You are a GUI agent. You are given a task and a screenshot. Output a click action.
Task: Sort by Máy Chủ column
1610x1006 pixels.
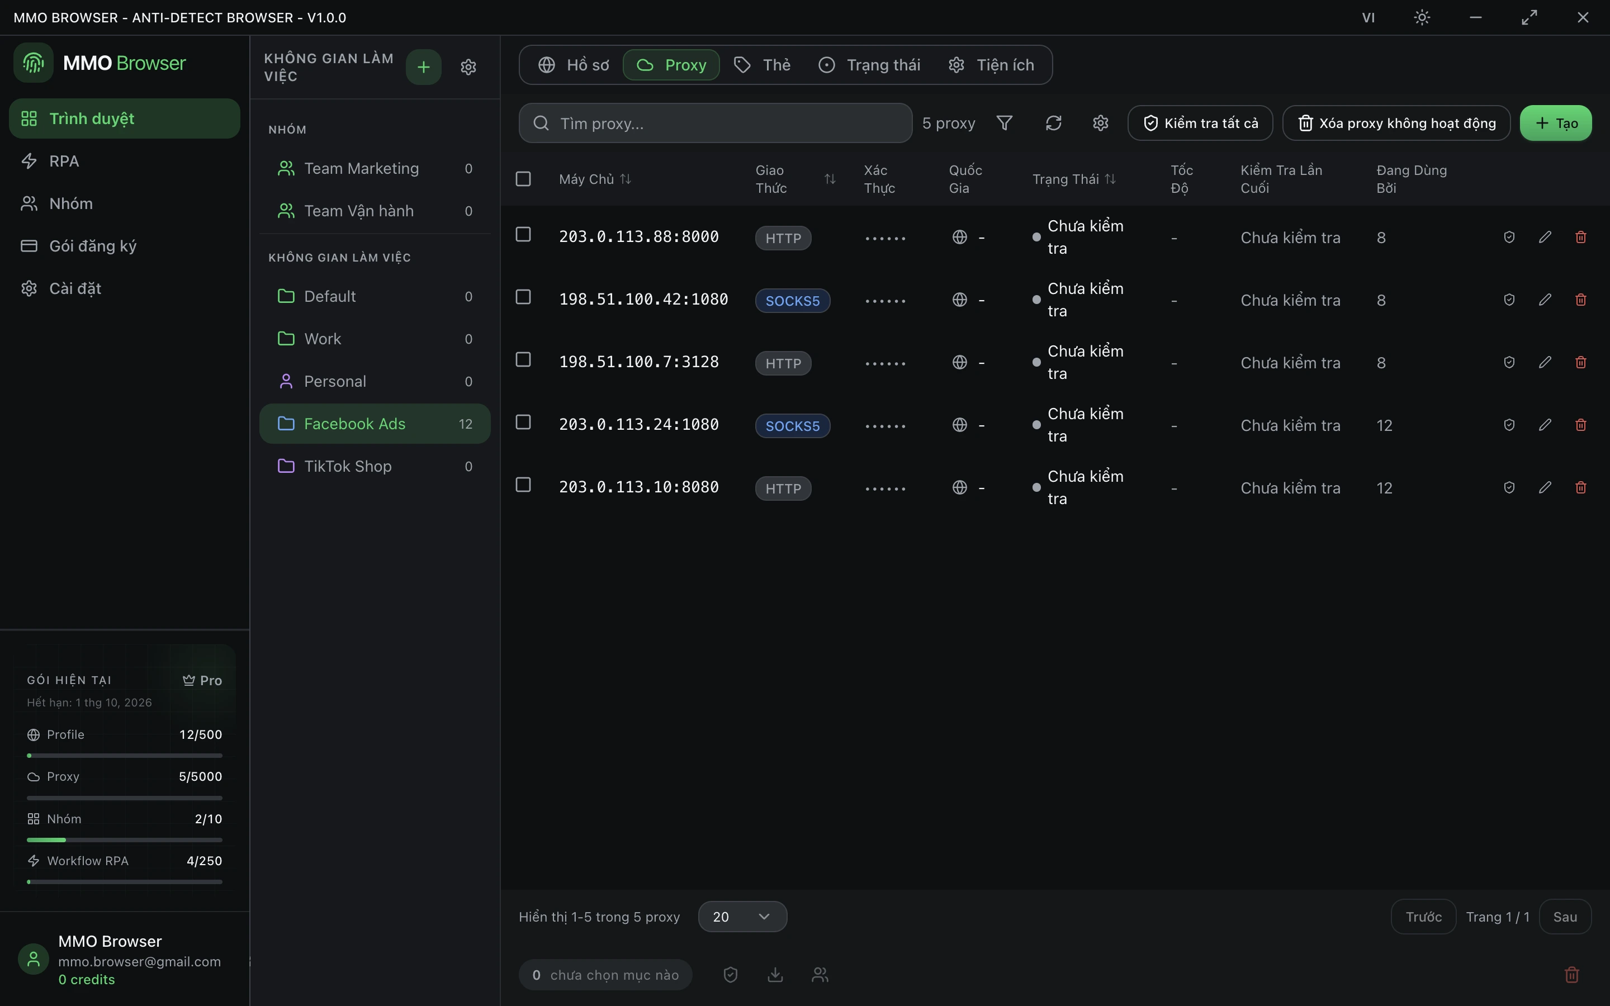pos(595,179)
